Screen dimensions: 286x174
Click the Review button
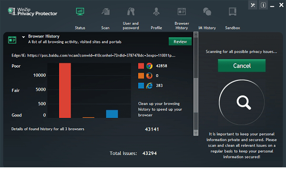pos(180,41)
